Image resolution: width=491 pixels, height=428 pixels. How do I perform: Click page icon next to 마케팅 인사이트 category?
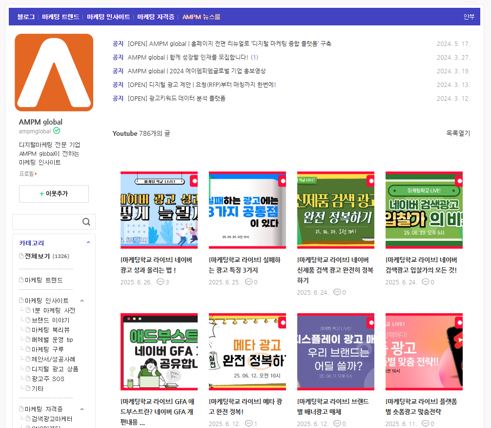21,300
